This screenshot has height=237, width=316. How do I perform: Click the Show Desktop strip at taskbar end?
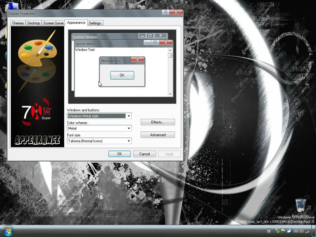(314, 231)
